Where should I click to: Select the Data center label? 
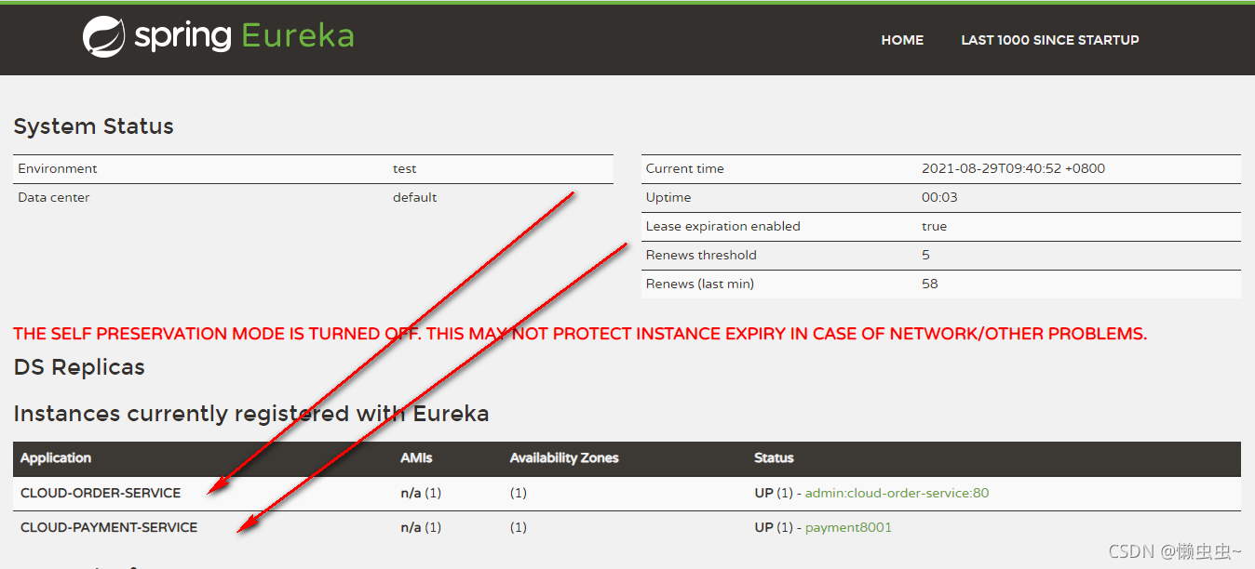click(x=54, y=197)
